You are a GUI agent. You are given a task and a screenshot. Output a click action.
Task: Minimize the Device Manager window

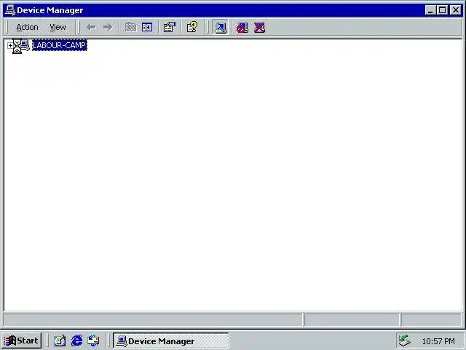430,10
